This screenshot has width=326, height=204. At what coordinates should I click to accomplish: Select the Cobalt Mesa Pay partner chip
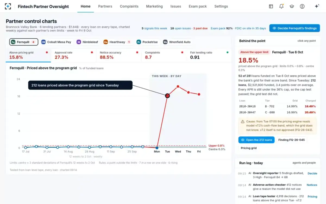(x=56, y=42)
